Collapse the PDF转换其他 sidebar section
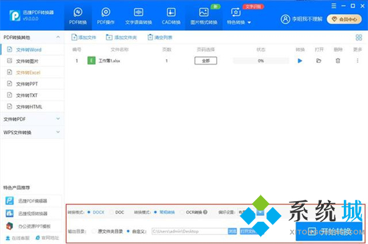368x244 pixels. (58, 37)
